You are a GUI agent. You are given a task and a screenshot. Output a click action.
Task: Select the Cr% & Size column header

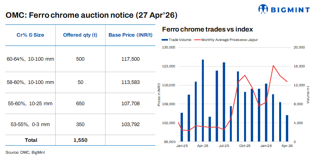pyautogui.click(x=30, y=35)
